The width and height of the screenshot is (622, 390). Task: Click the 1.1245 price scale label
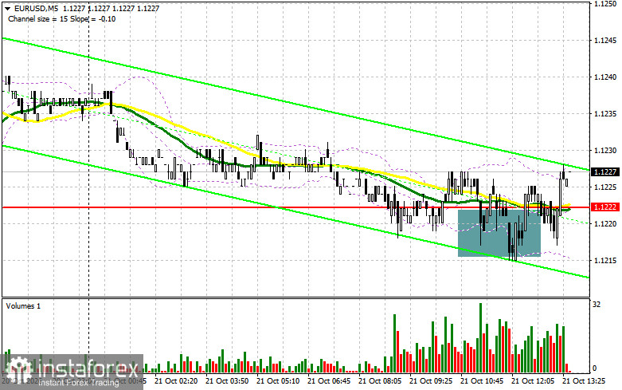605,40
